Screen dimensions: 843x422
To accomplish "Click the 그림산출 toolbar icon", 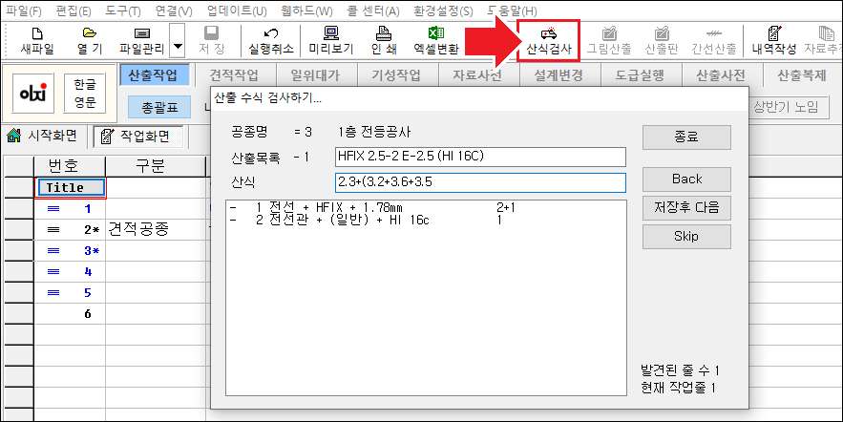I will point(609,41).
